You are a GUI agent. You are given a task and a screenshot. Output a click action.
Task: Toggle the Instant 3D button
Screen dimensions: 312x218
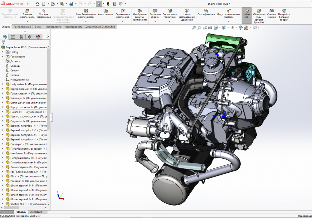(x=246, y=12)
